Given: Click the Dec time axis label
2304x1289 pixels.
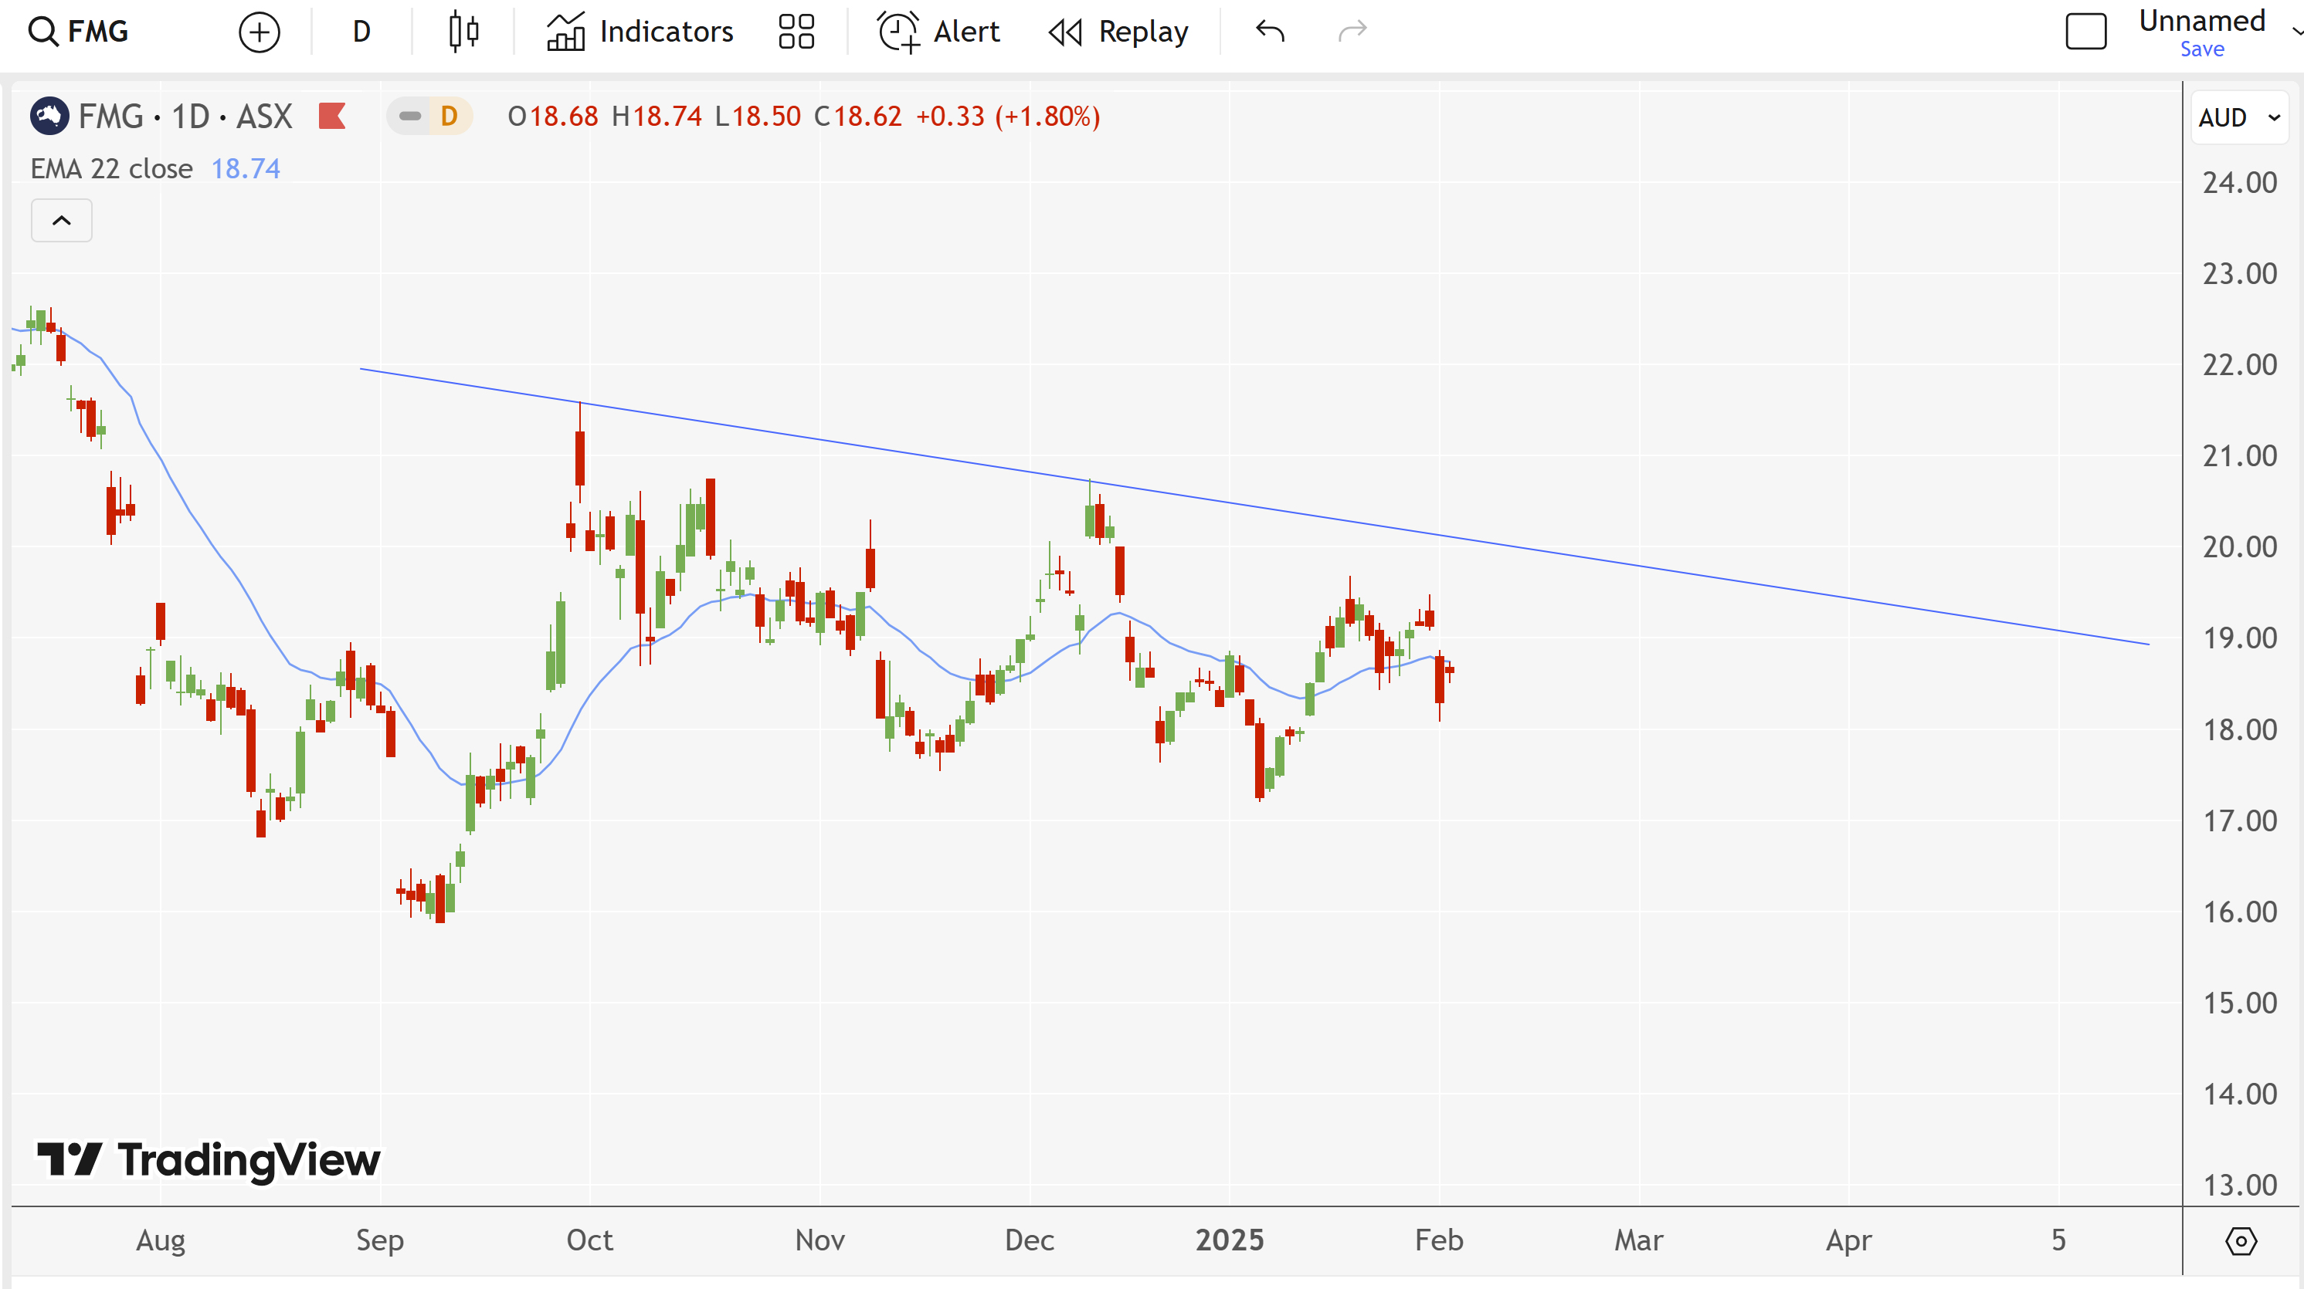Looking at the screenshot, I should (x=1030, y=1240).
